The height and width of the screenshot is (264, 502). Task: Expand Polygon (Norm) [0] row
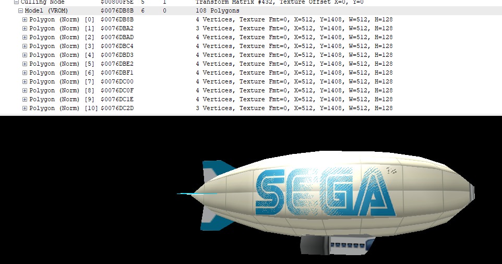pyautogui.click(x=25, y=19)
